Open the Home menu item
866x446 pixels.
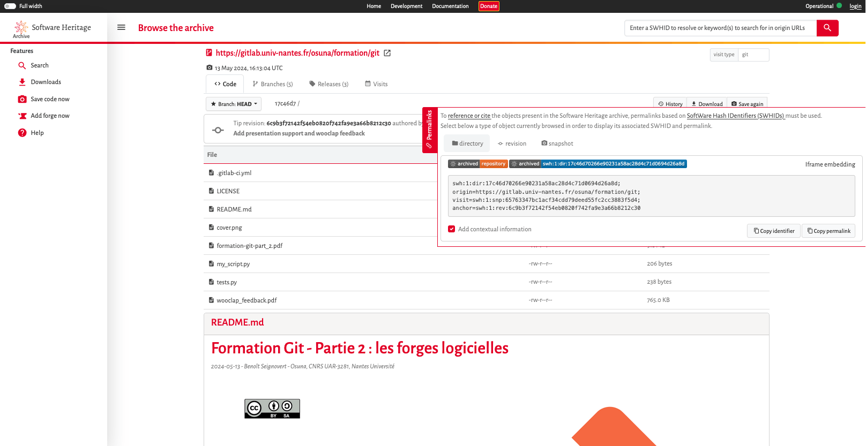tap(374, 6)
